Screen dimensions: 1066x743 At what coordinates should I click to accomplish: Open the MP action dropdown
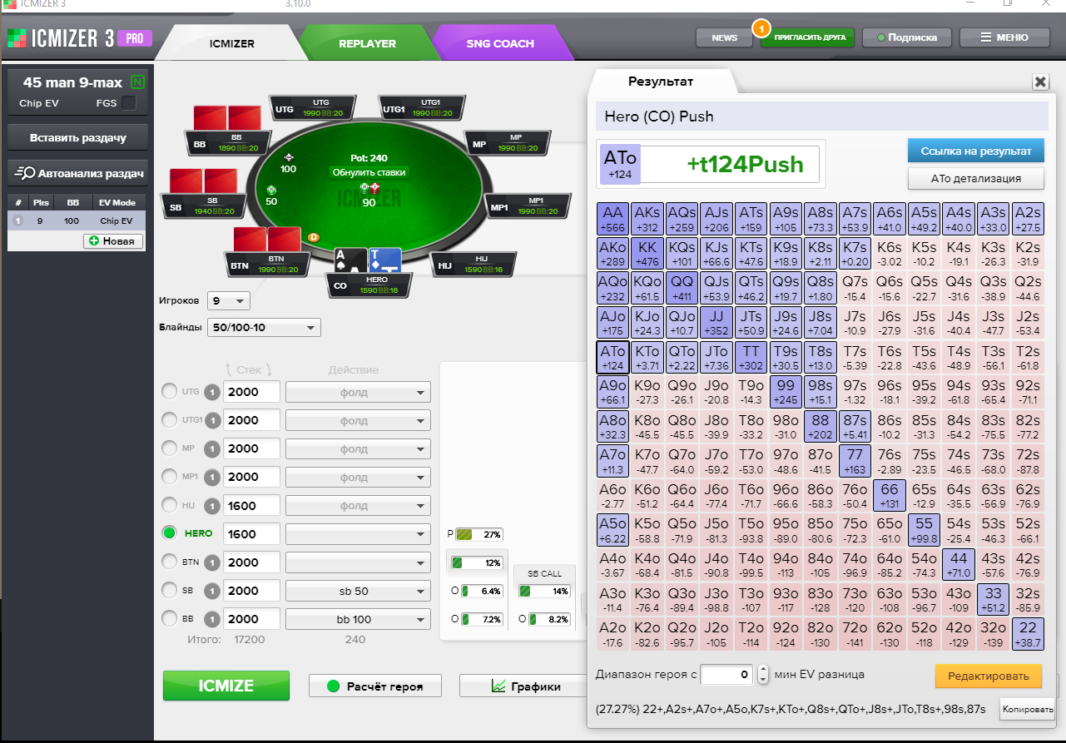(358, 448)
